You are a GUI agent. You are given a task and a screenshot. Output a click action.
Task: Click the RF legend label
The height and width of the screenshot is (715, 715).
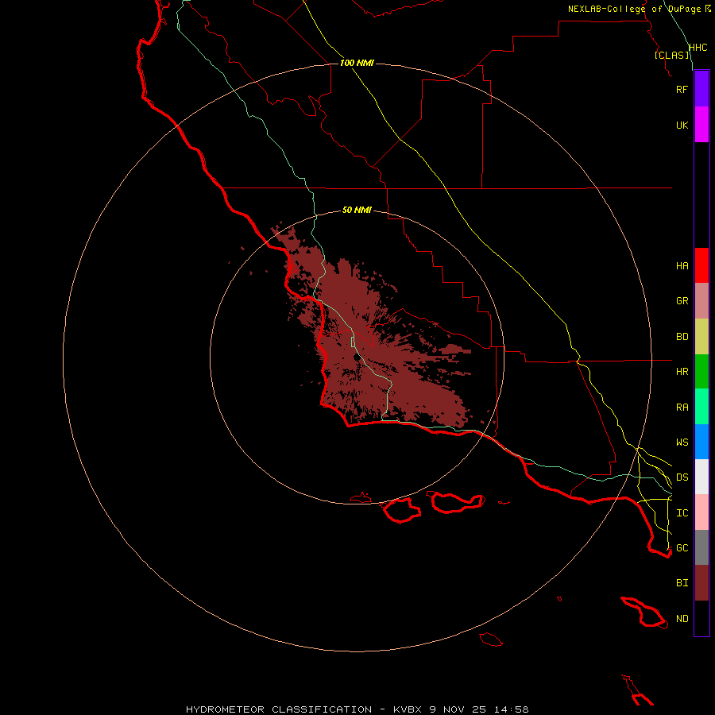coord(682,89)
